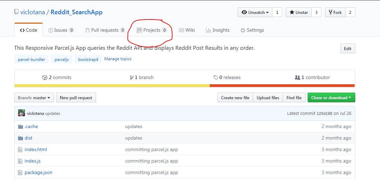Open the commit hash 129d108
Screen dimensions: 380x181
pyautogui.click(x=324, y=113)
